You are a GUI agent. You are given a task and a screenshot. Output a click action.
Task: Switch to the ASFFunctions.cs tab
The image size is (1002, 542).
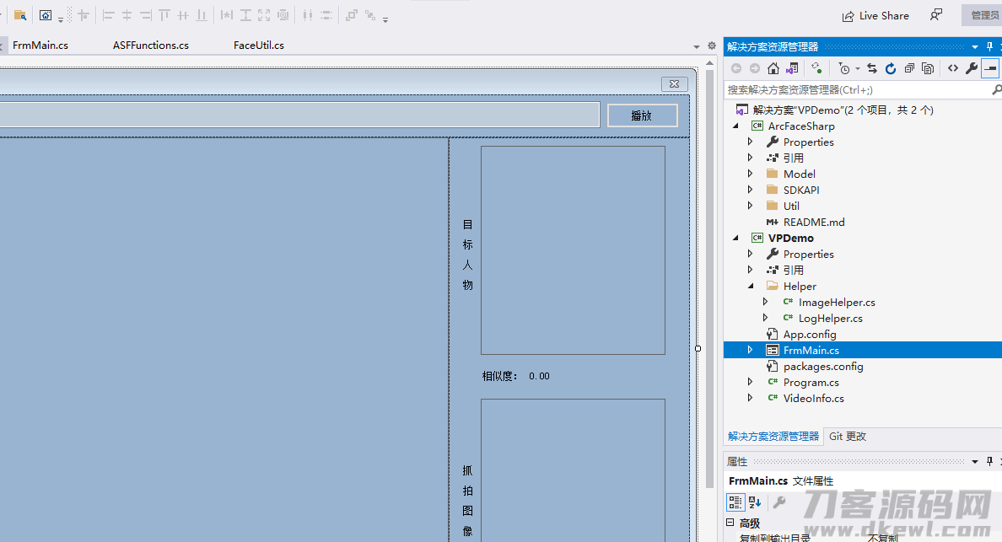point(151,46)
